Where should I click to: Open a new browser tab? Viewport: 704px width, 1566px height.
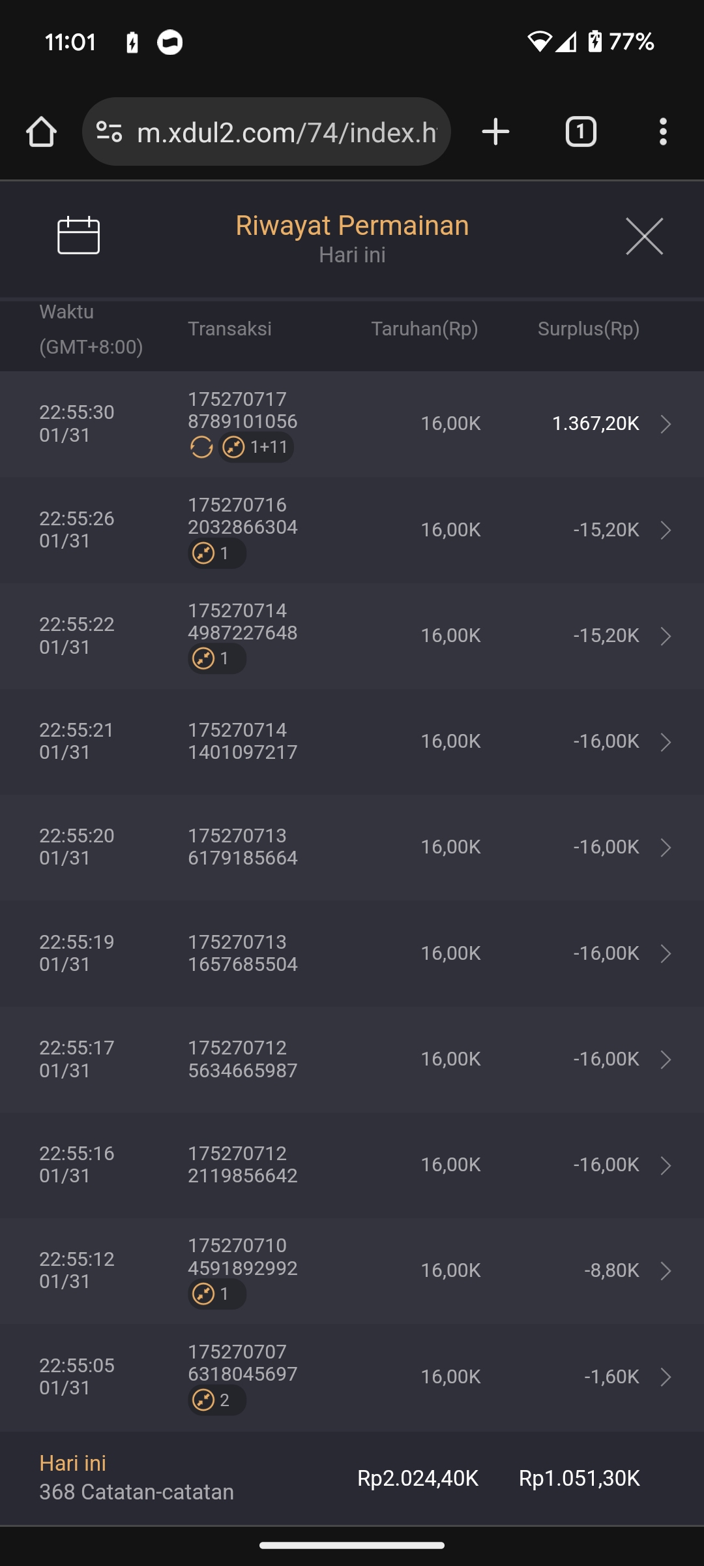click(x=495, y=132)
